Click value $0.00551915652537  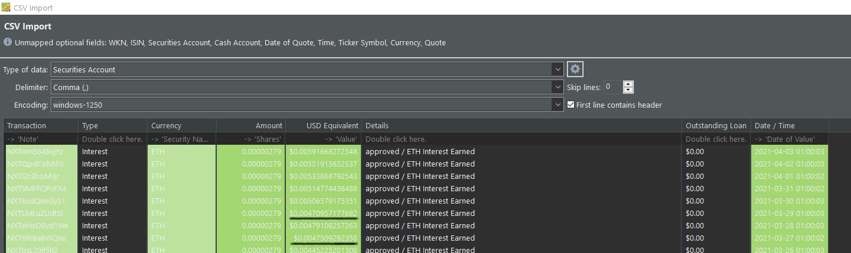click(x=324, y=164)
